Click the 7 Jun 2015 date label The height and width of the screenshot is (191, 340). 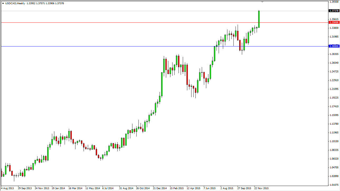click(210, 188)
